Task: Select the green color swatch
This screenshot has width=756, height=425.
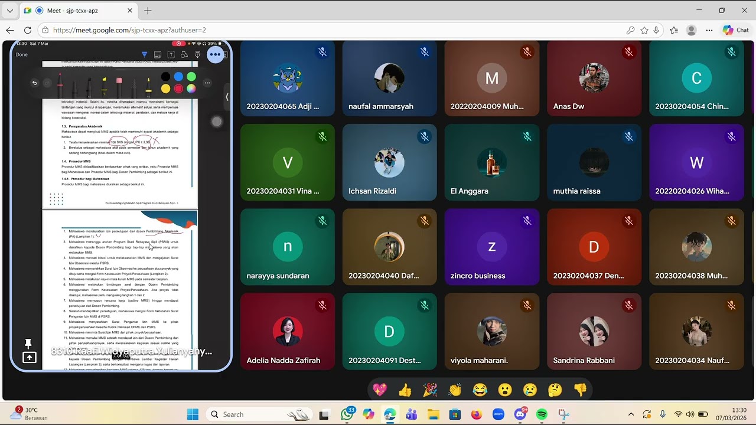Action: coord(191,77)
